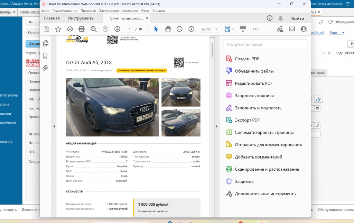The height and width of the screenshot is (223, 354).
Task: Click the page number input field
Action: (x=130, y=29)
